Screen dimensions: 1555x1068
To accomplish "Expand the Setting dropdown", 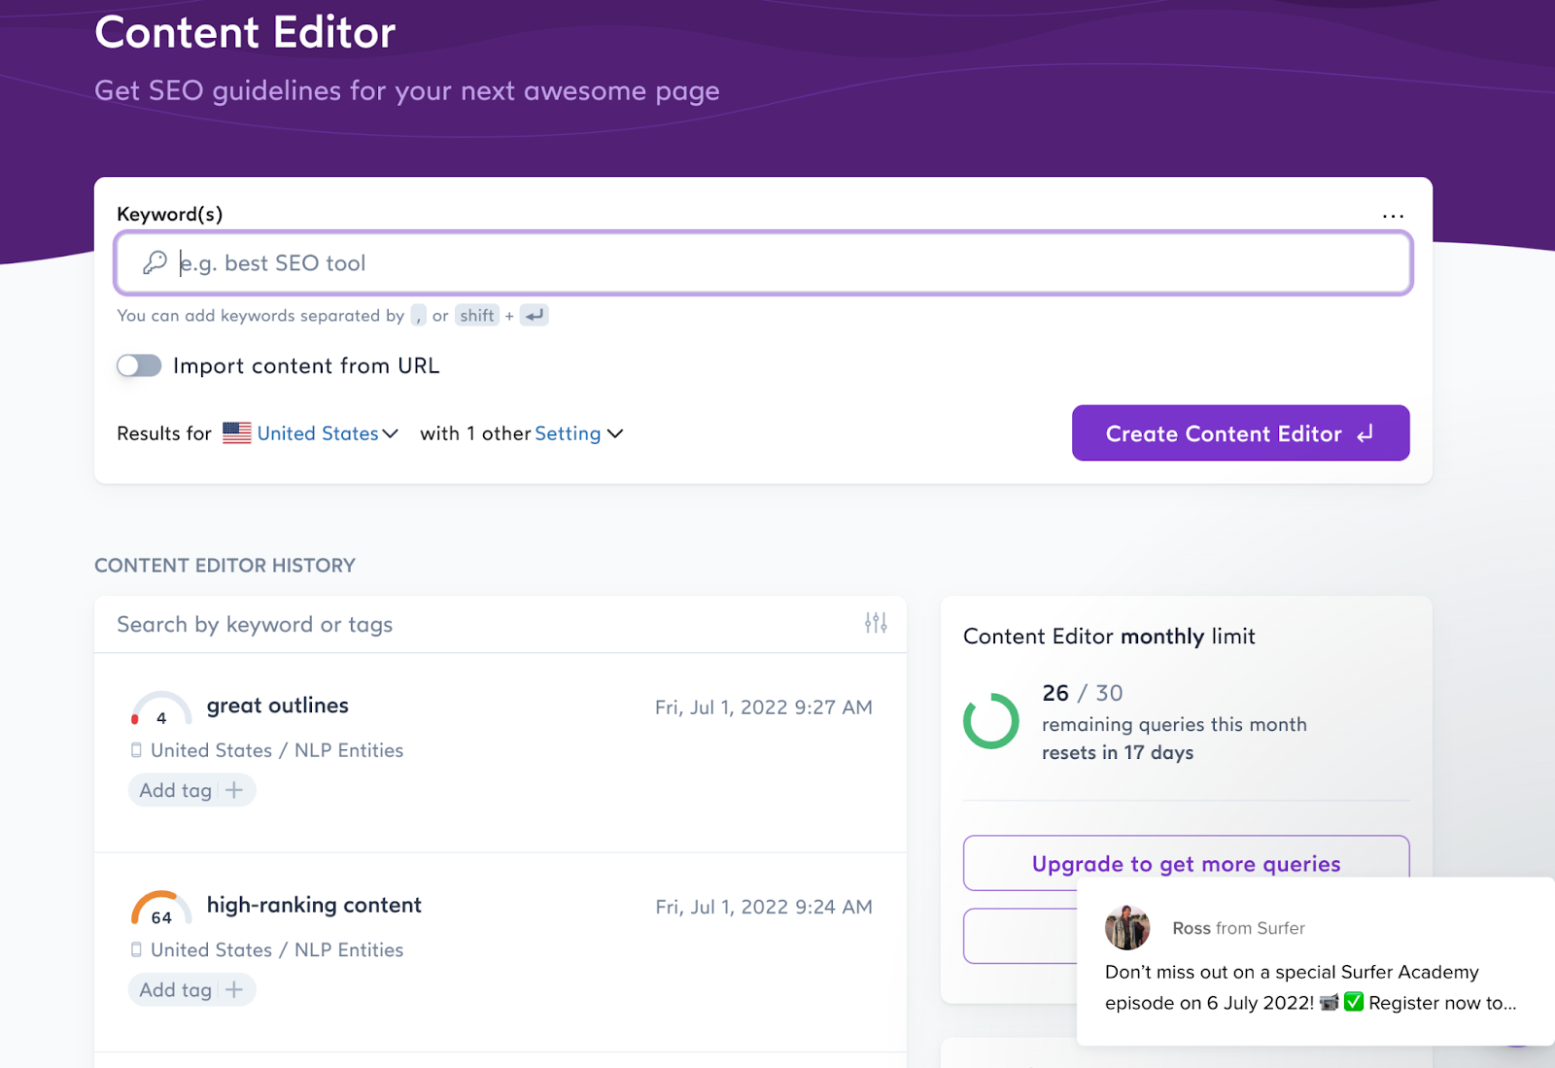I will coord(578,433).
